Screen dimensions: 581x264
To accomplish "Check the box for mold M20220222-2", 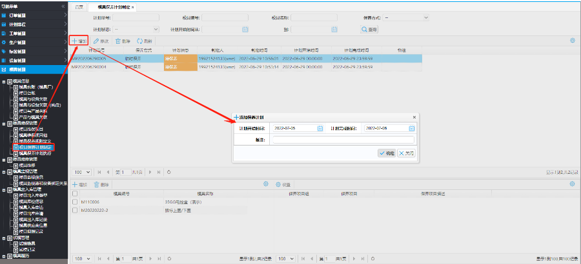I will pyautogui.click(x=76, y=210).
